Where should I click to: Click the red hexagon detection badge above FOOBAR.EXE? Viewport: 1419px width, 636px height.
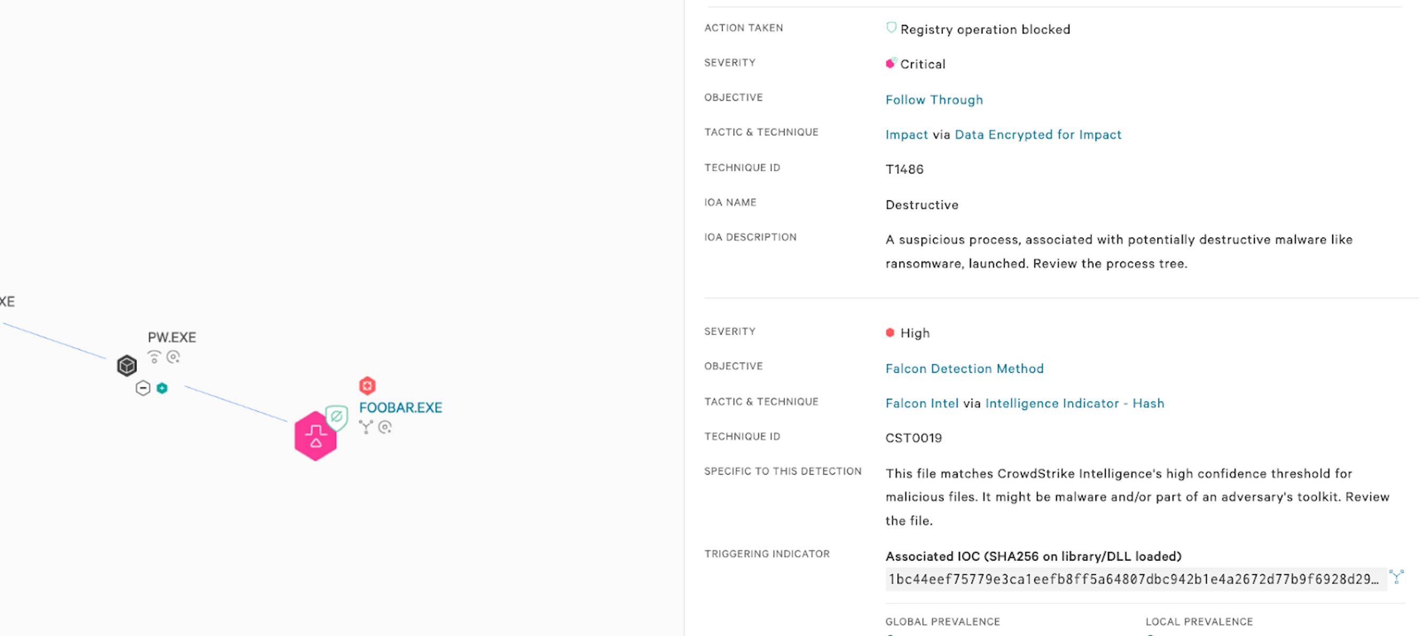pyautogui.click(x=368, y=386)
